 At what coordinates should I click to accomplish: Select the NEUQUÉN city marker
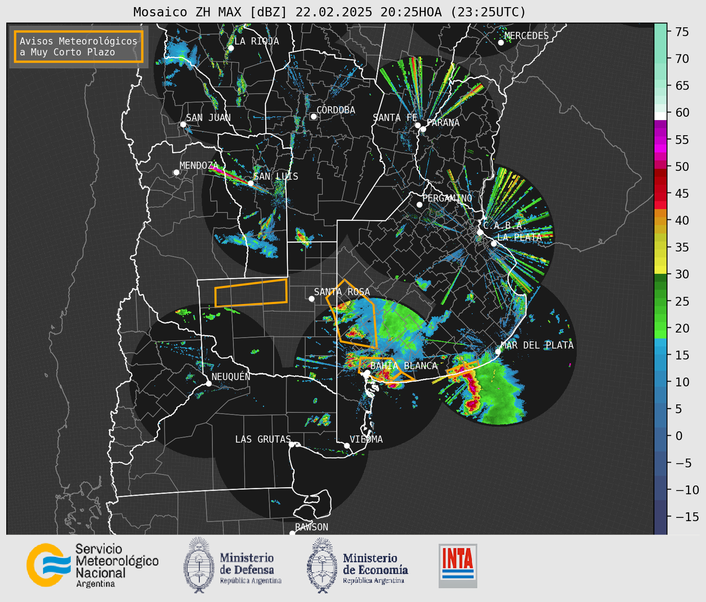tap(208, 383)
